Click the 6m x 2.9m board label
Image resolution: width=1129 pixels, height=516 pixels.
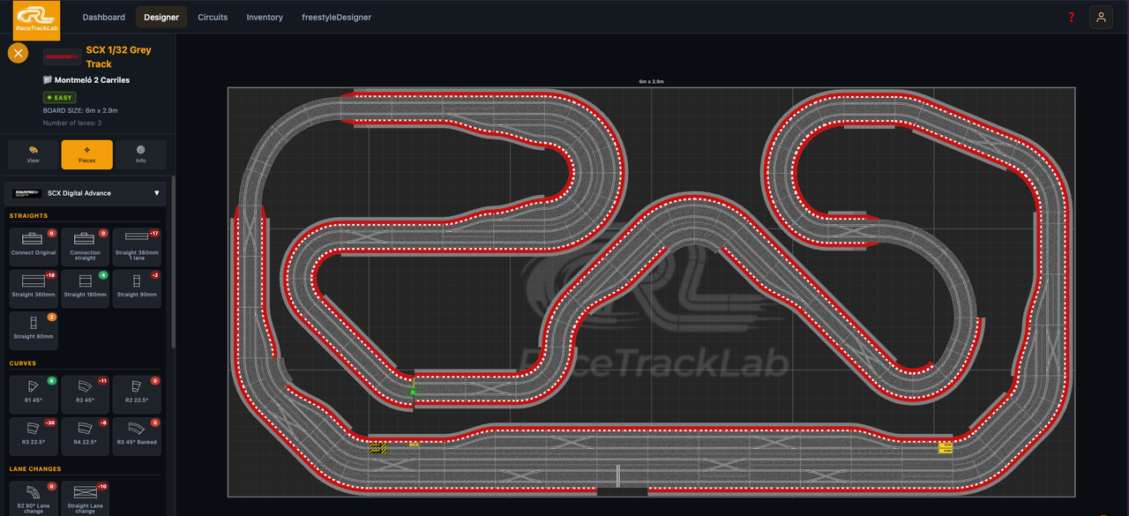click(x=651, y=81)
